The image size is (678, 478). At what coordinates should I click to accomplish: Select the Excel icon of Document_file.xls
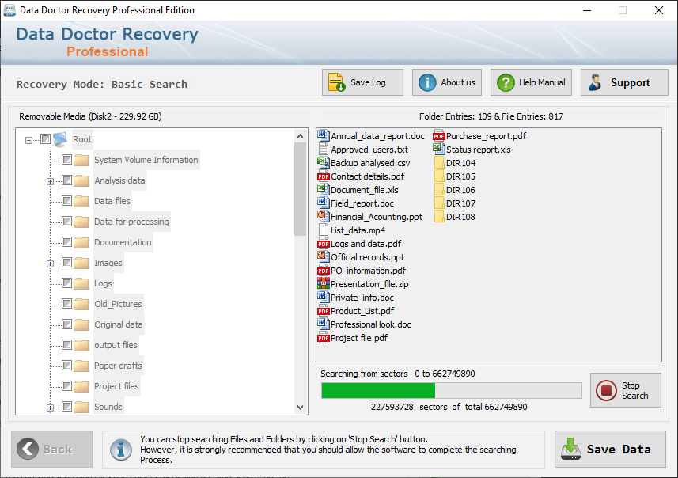[x=323, y=189]
